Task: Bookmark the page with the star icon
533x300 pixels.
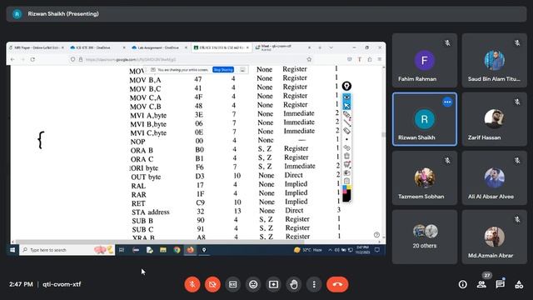Action: [x=309, y=59]
